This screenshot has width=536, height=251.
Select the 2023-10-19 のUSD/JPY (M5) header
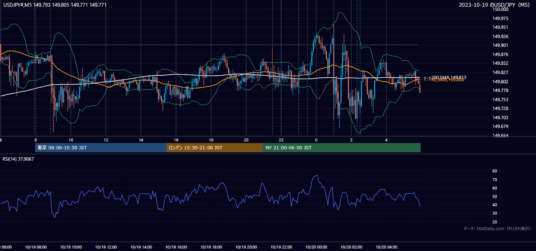click(x=495, y=5)
